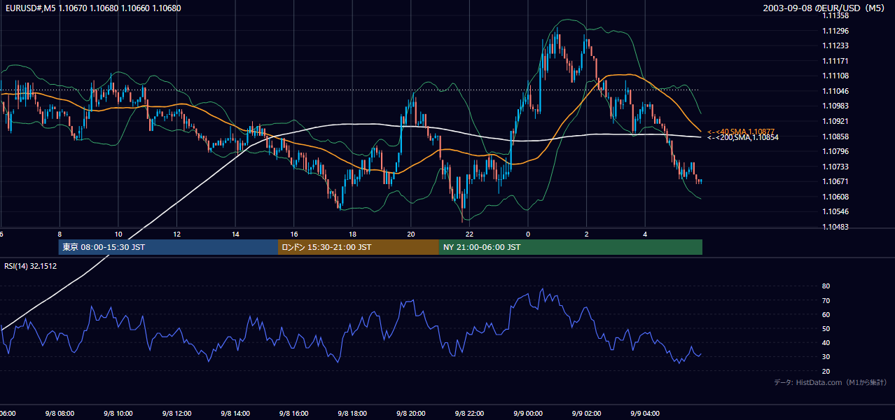Click hour label 22 under the price chart
The image size is (895, 420).
pyautogui.click(x=469, y=234)
